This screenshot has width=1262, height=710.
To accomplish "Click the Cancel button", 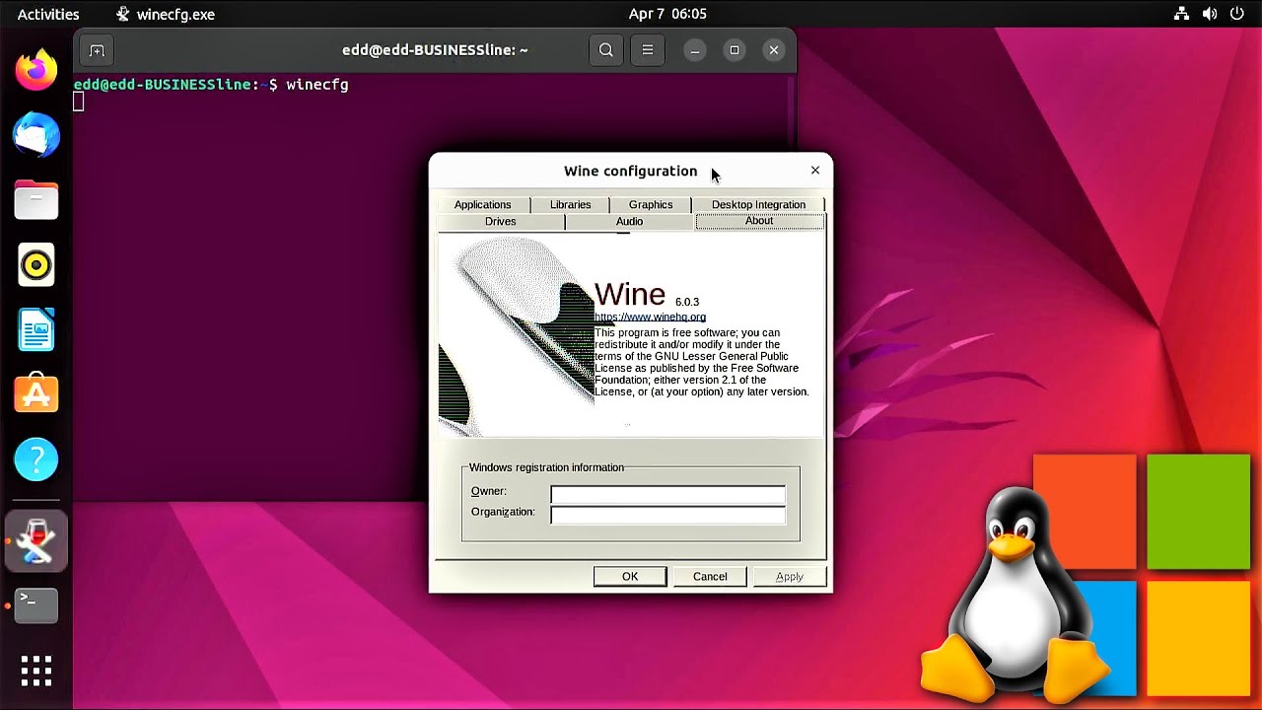I will click(710, 577).
